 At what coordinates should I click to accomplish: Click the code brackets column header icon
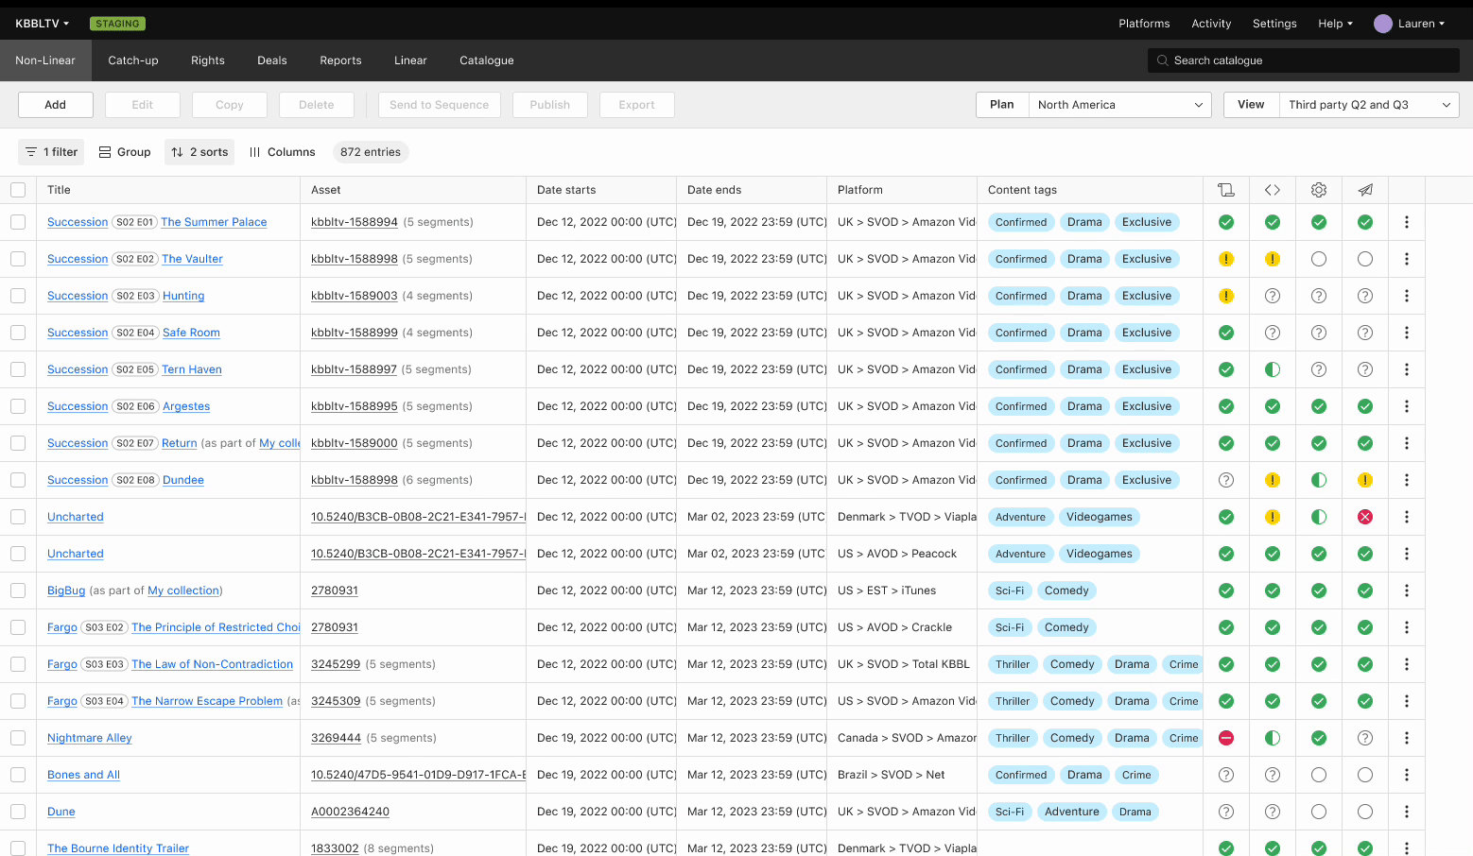coord(1273,190)
